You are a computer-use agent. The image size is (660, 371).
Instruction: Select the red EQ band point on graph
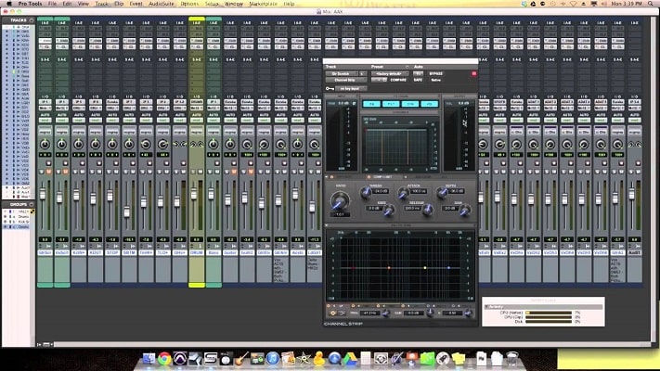353,267
